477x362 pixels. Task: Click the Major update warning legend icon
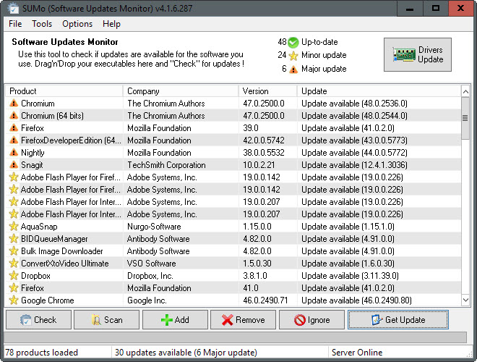(x=293, y=70)
